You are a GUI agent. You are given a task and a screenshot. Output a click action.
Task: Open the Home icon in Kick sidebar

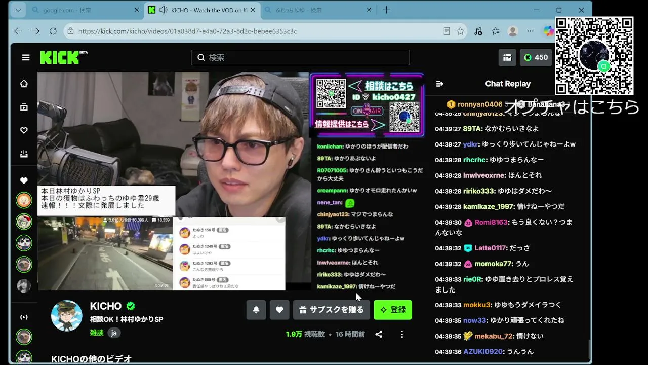coord(24,84)
